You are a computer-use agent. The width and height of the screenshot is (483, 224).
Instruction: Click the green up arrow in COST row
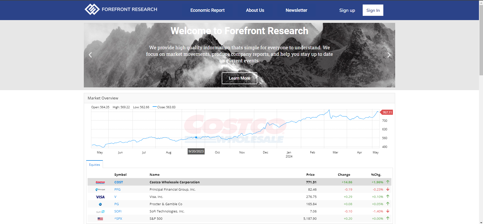388,182
